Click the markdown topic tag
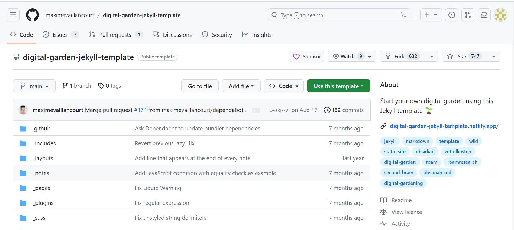 [x=418, y=141]
